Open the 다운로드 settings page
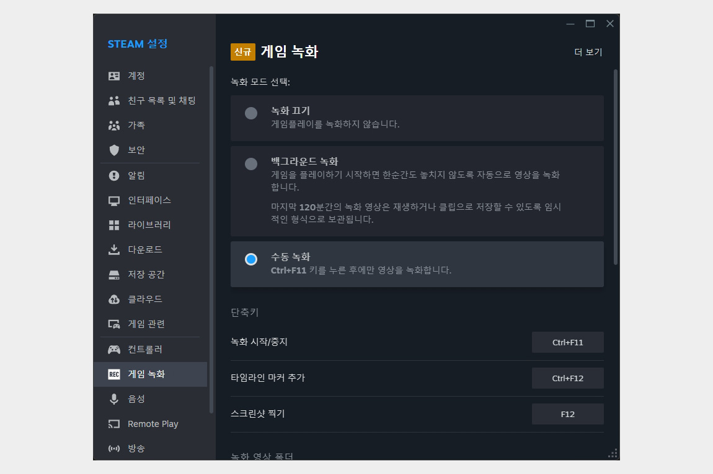Image resolution: width=713 pixels, height=474 pixels. pyautogui.click(x=150, y=250)
